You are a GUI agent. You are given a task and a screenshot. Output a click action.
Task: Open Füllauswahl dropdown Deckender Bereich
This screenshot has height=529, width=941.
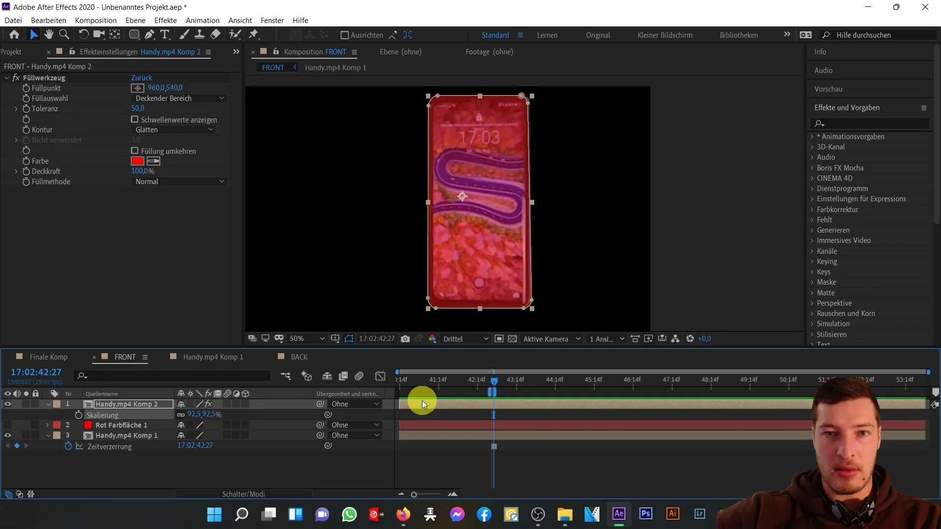coord(179,98)
